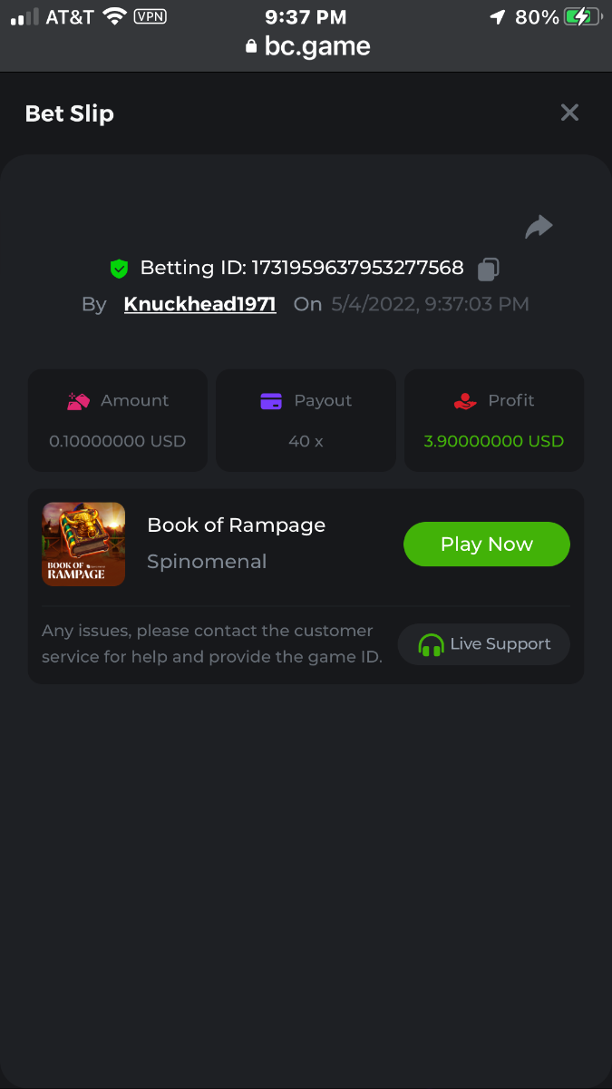Tap the 3.90000000 USD profit value
Image resolution: width=612 pixels, height=1089 pixels.
click(493, 442)
